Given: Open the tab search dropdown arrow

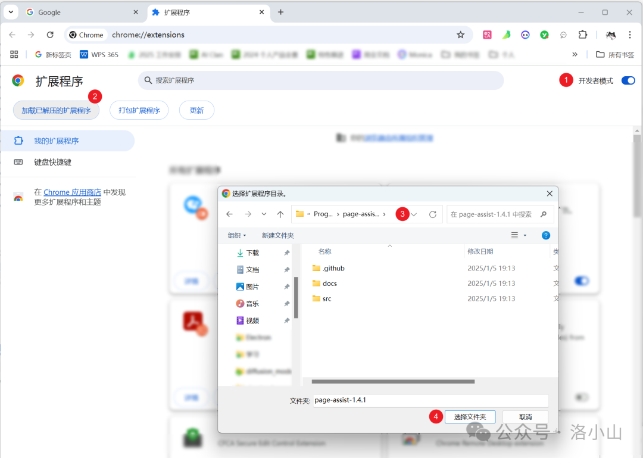Looking at the screenshot, I should click(x=11, y=12).
